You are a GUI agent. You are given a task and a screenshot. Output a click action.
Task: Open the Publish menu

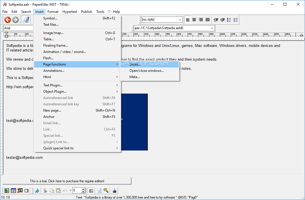pos(86,12)
